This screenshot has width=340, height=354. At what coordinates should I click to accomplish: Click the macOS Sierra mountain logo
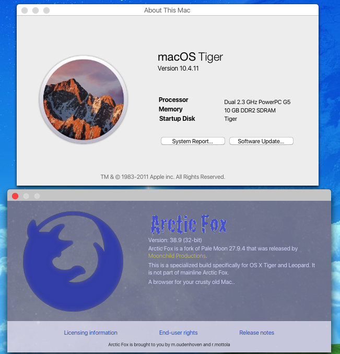point(84,99)
